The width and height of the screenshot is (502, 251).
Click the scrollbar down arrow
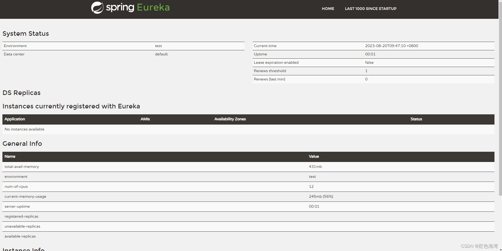tap(500, 249)
